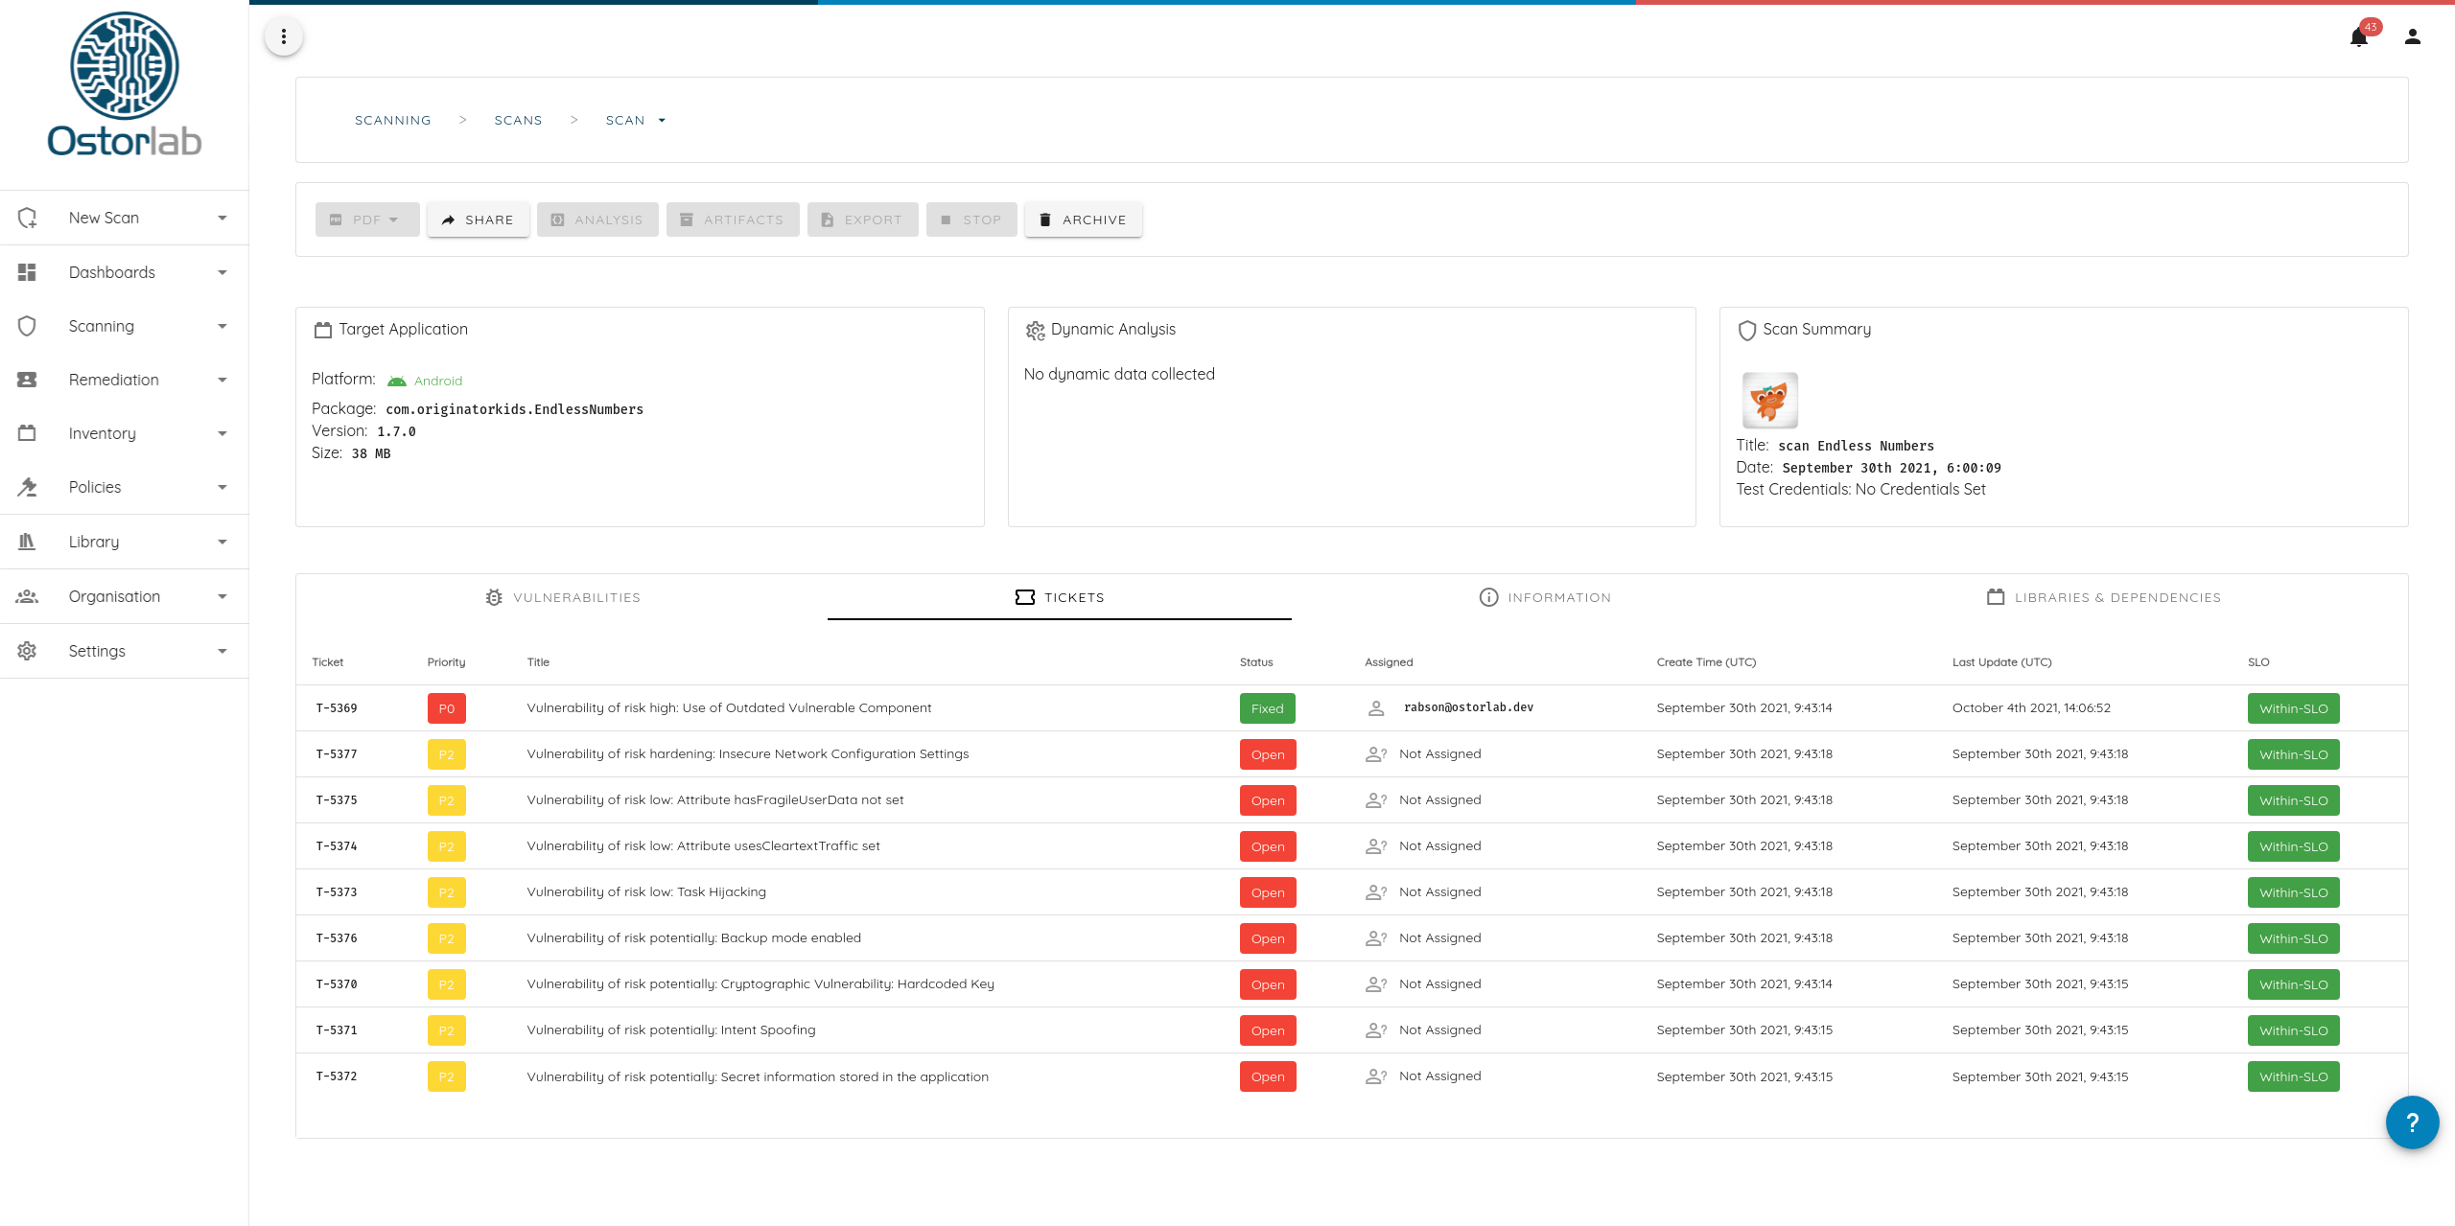Open the Backup mode enabled ticket title
The height and width of the screenshot is (1226, 2455).
click(x=694, y=938)
